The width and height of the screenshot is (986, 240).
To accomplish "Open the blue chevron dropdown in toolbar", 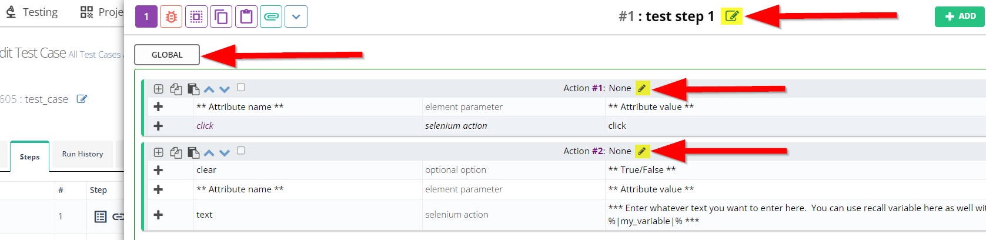I will (x=296, y=16).
